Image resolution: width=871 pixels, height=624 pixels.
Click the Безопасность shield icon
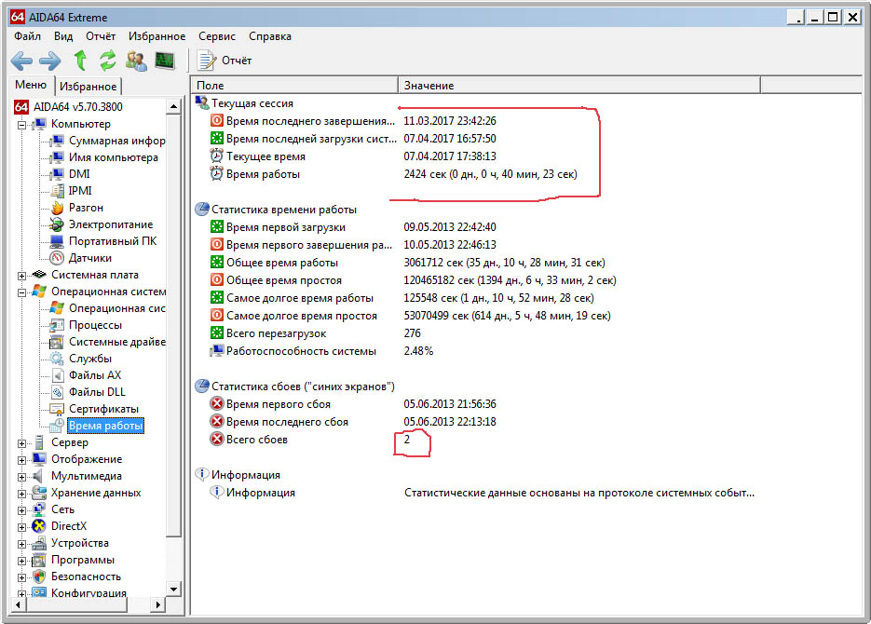pos(39,577)
